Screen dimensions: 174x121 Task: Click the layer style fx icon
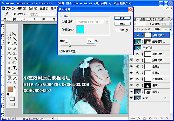coord(139,118)
